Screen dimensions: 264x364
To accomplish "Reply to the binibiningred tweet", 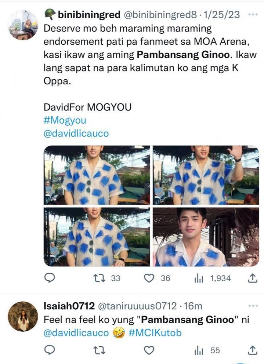I will tap(49, 279).
